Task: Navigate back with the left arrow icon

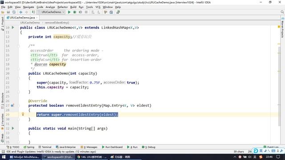Action: (21, 12)
